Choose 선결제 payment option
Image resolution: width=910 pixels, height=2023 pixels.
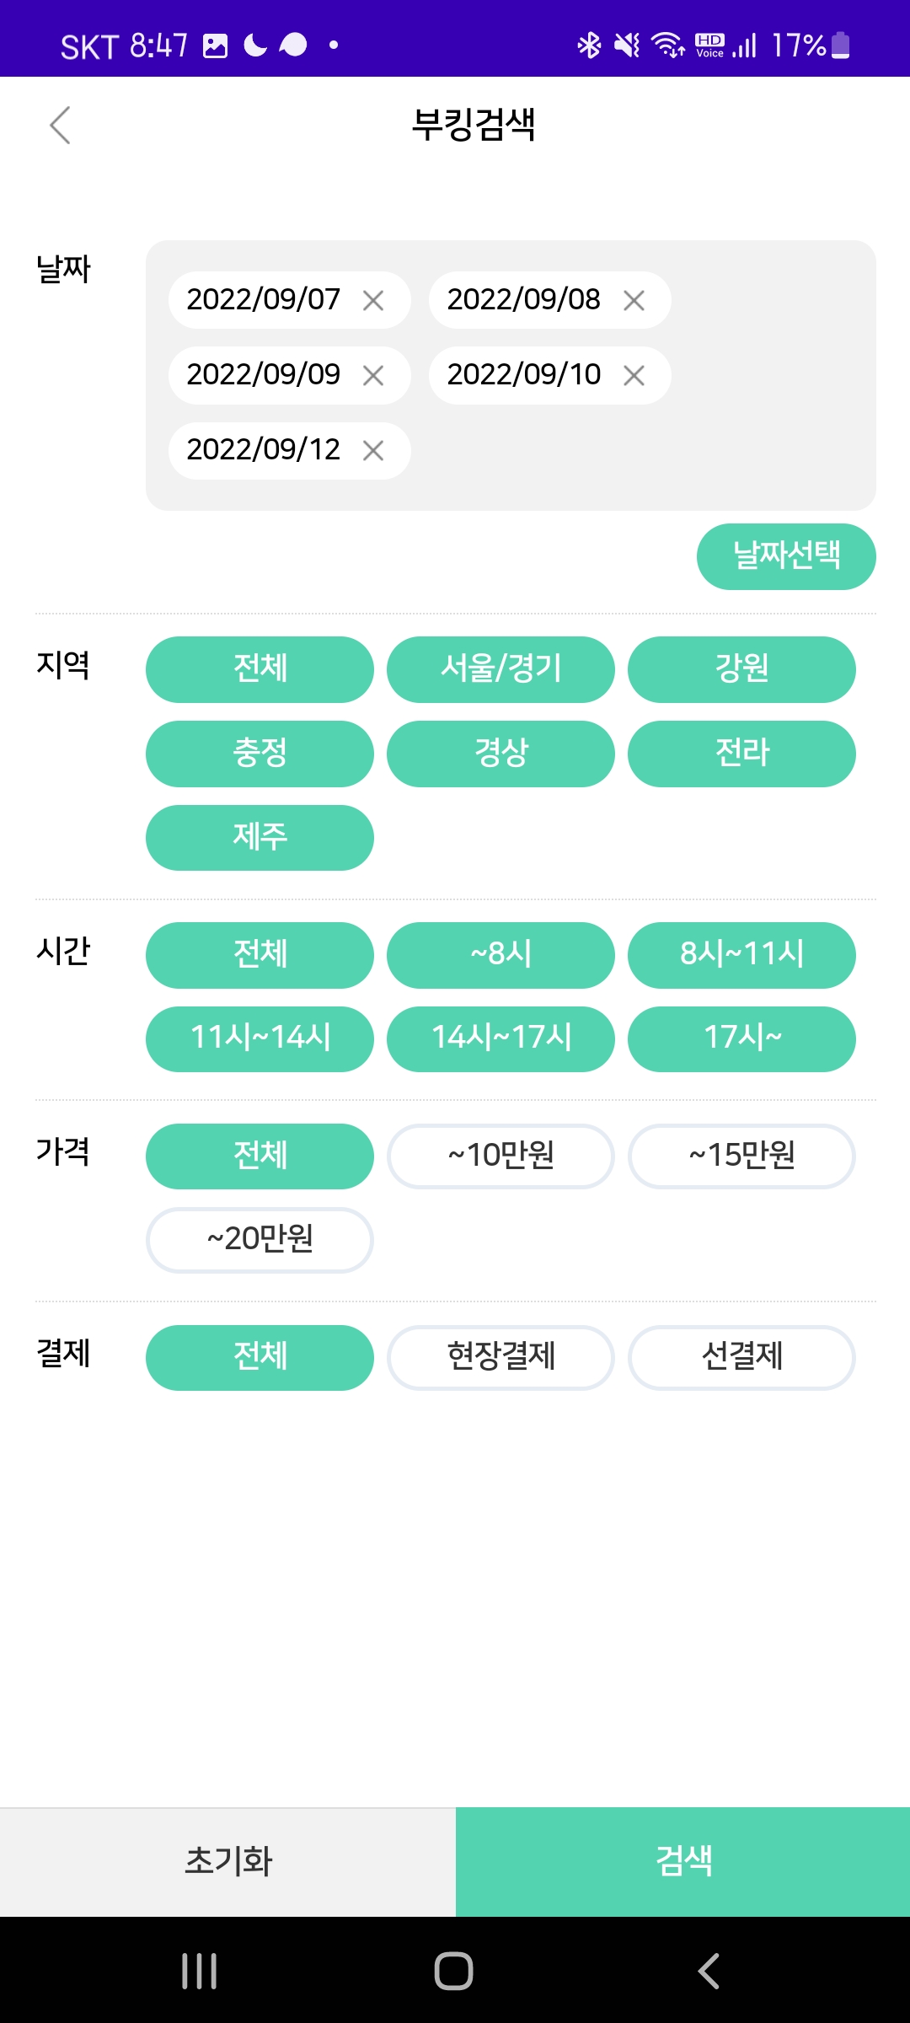(x=741, y=1357)
